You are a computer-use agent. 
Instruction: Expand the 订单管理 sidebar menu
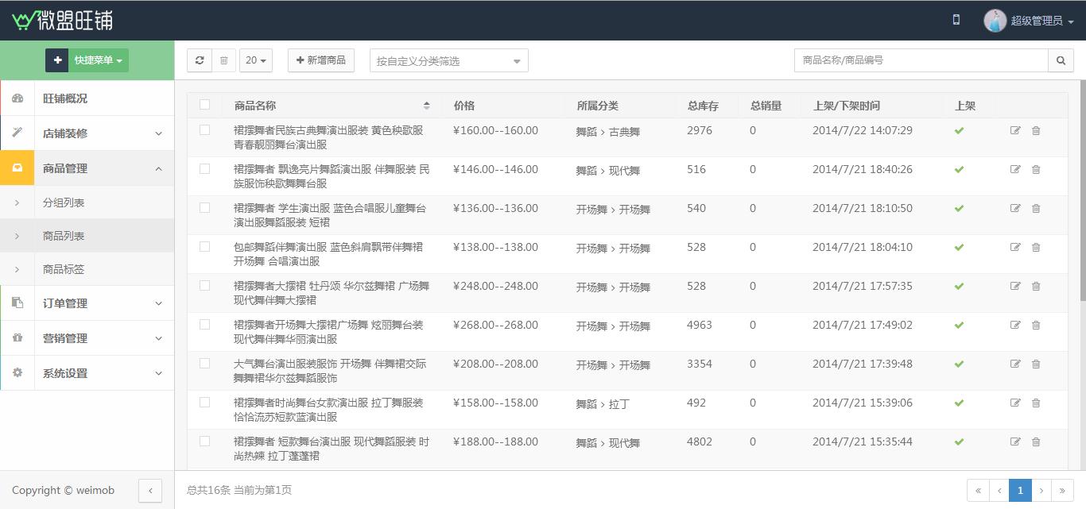(87, 303)
